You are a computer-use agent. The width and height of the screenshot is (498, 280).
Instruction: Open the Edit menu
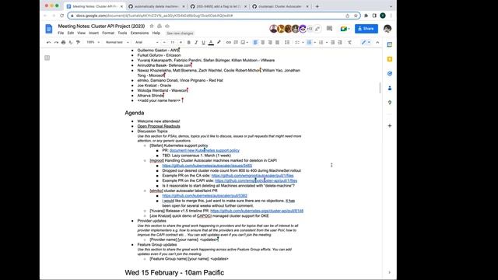click(71, 33)
